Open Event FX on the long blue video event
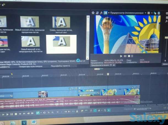 pos(73,89)
